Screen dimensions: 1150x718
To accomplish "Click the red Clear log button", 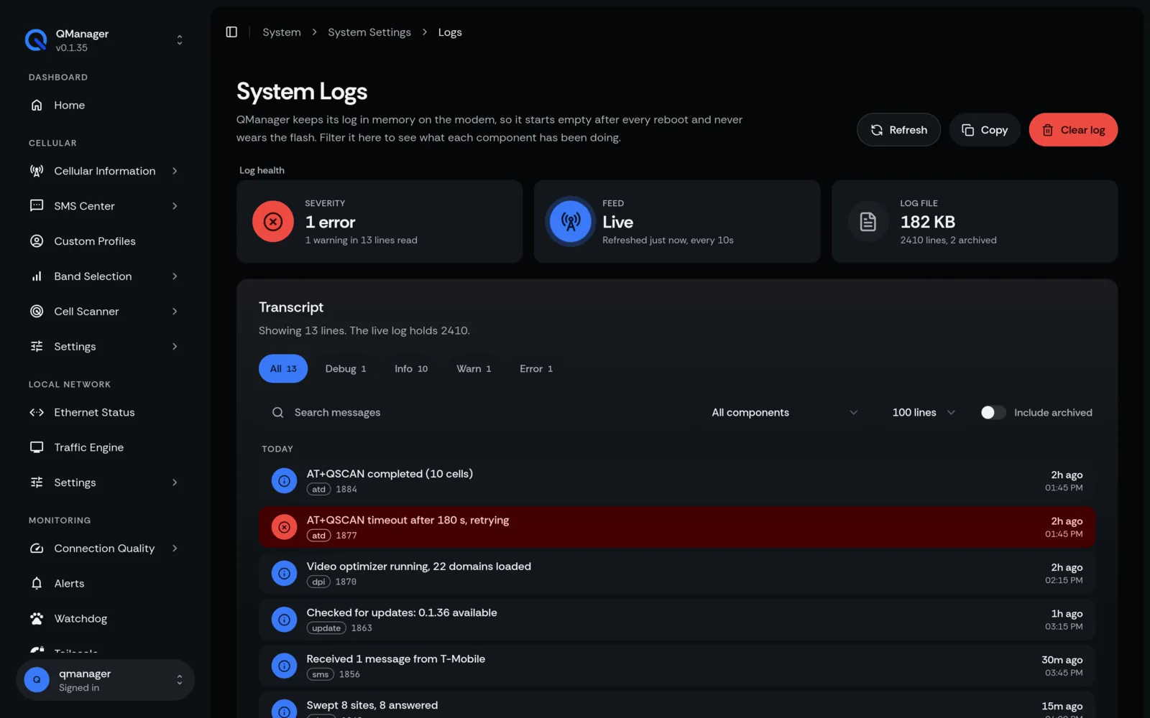I will (1073, 130).
